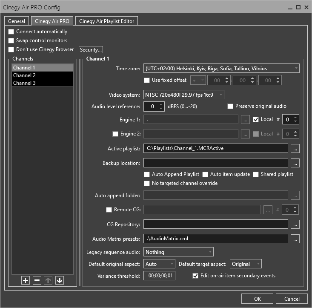
Task: Minimize the Config window
Action: click(x=290, y=8)
